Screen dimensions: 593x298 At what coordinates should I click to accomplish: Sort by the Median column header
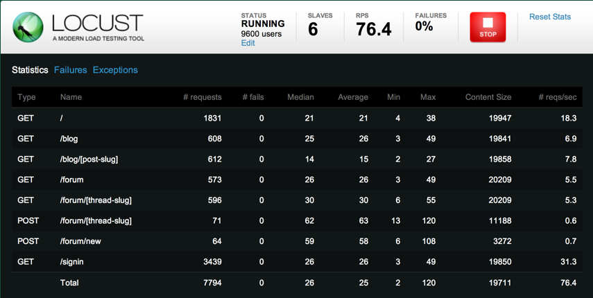click(300, 97)
